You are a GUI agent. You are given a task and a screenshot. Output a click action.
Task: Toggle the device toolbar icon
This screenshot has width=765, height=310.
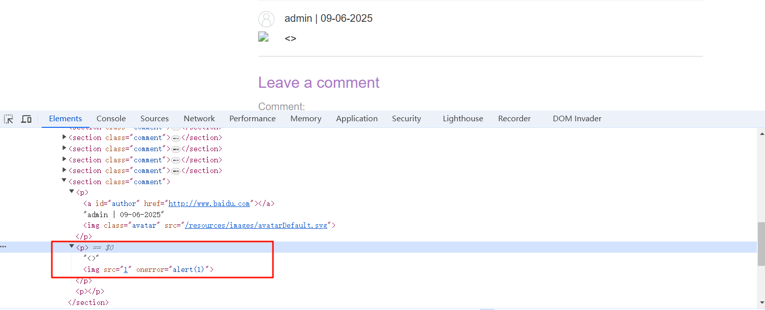point(26,119)
